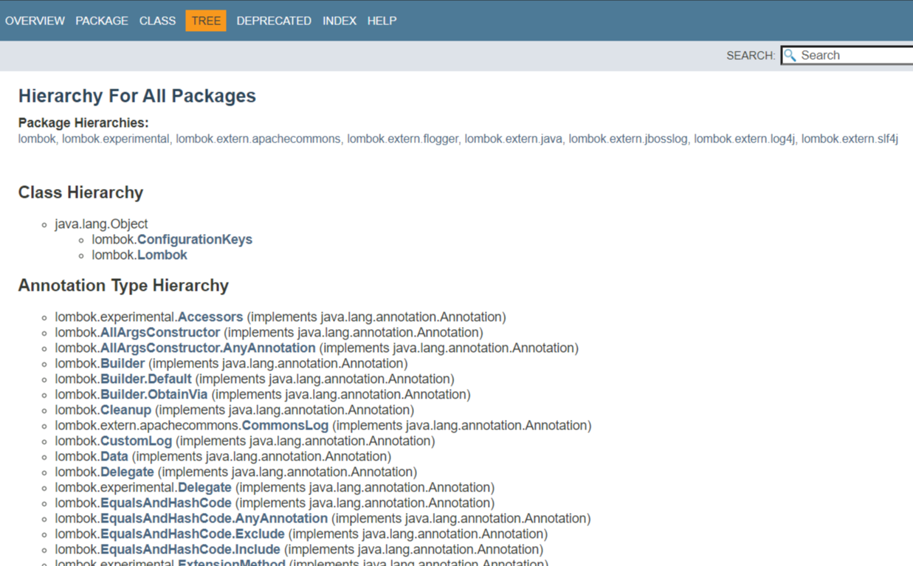
Task: Focus the Search input field
Action: (847, 55)
